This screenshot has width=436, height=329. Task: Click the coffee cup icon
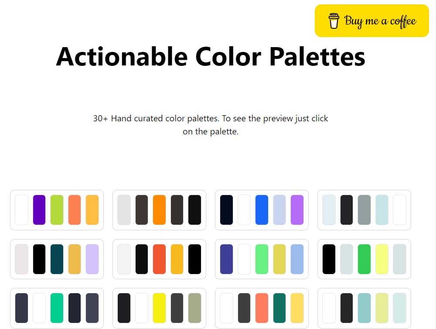coord(334,21)
